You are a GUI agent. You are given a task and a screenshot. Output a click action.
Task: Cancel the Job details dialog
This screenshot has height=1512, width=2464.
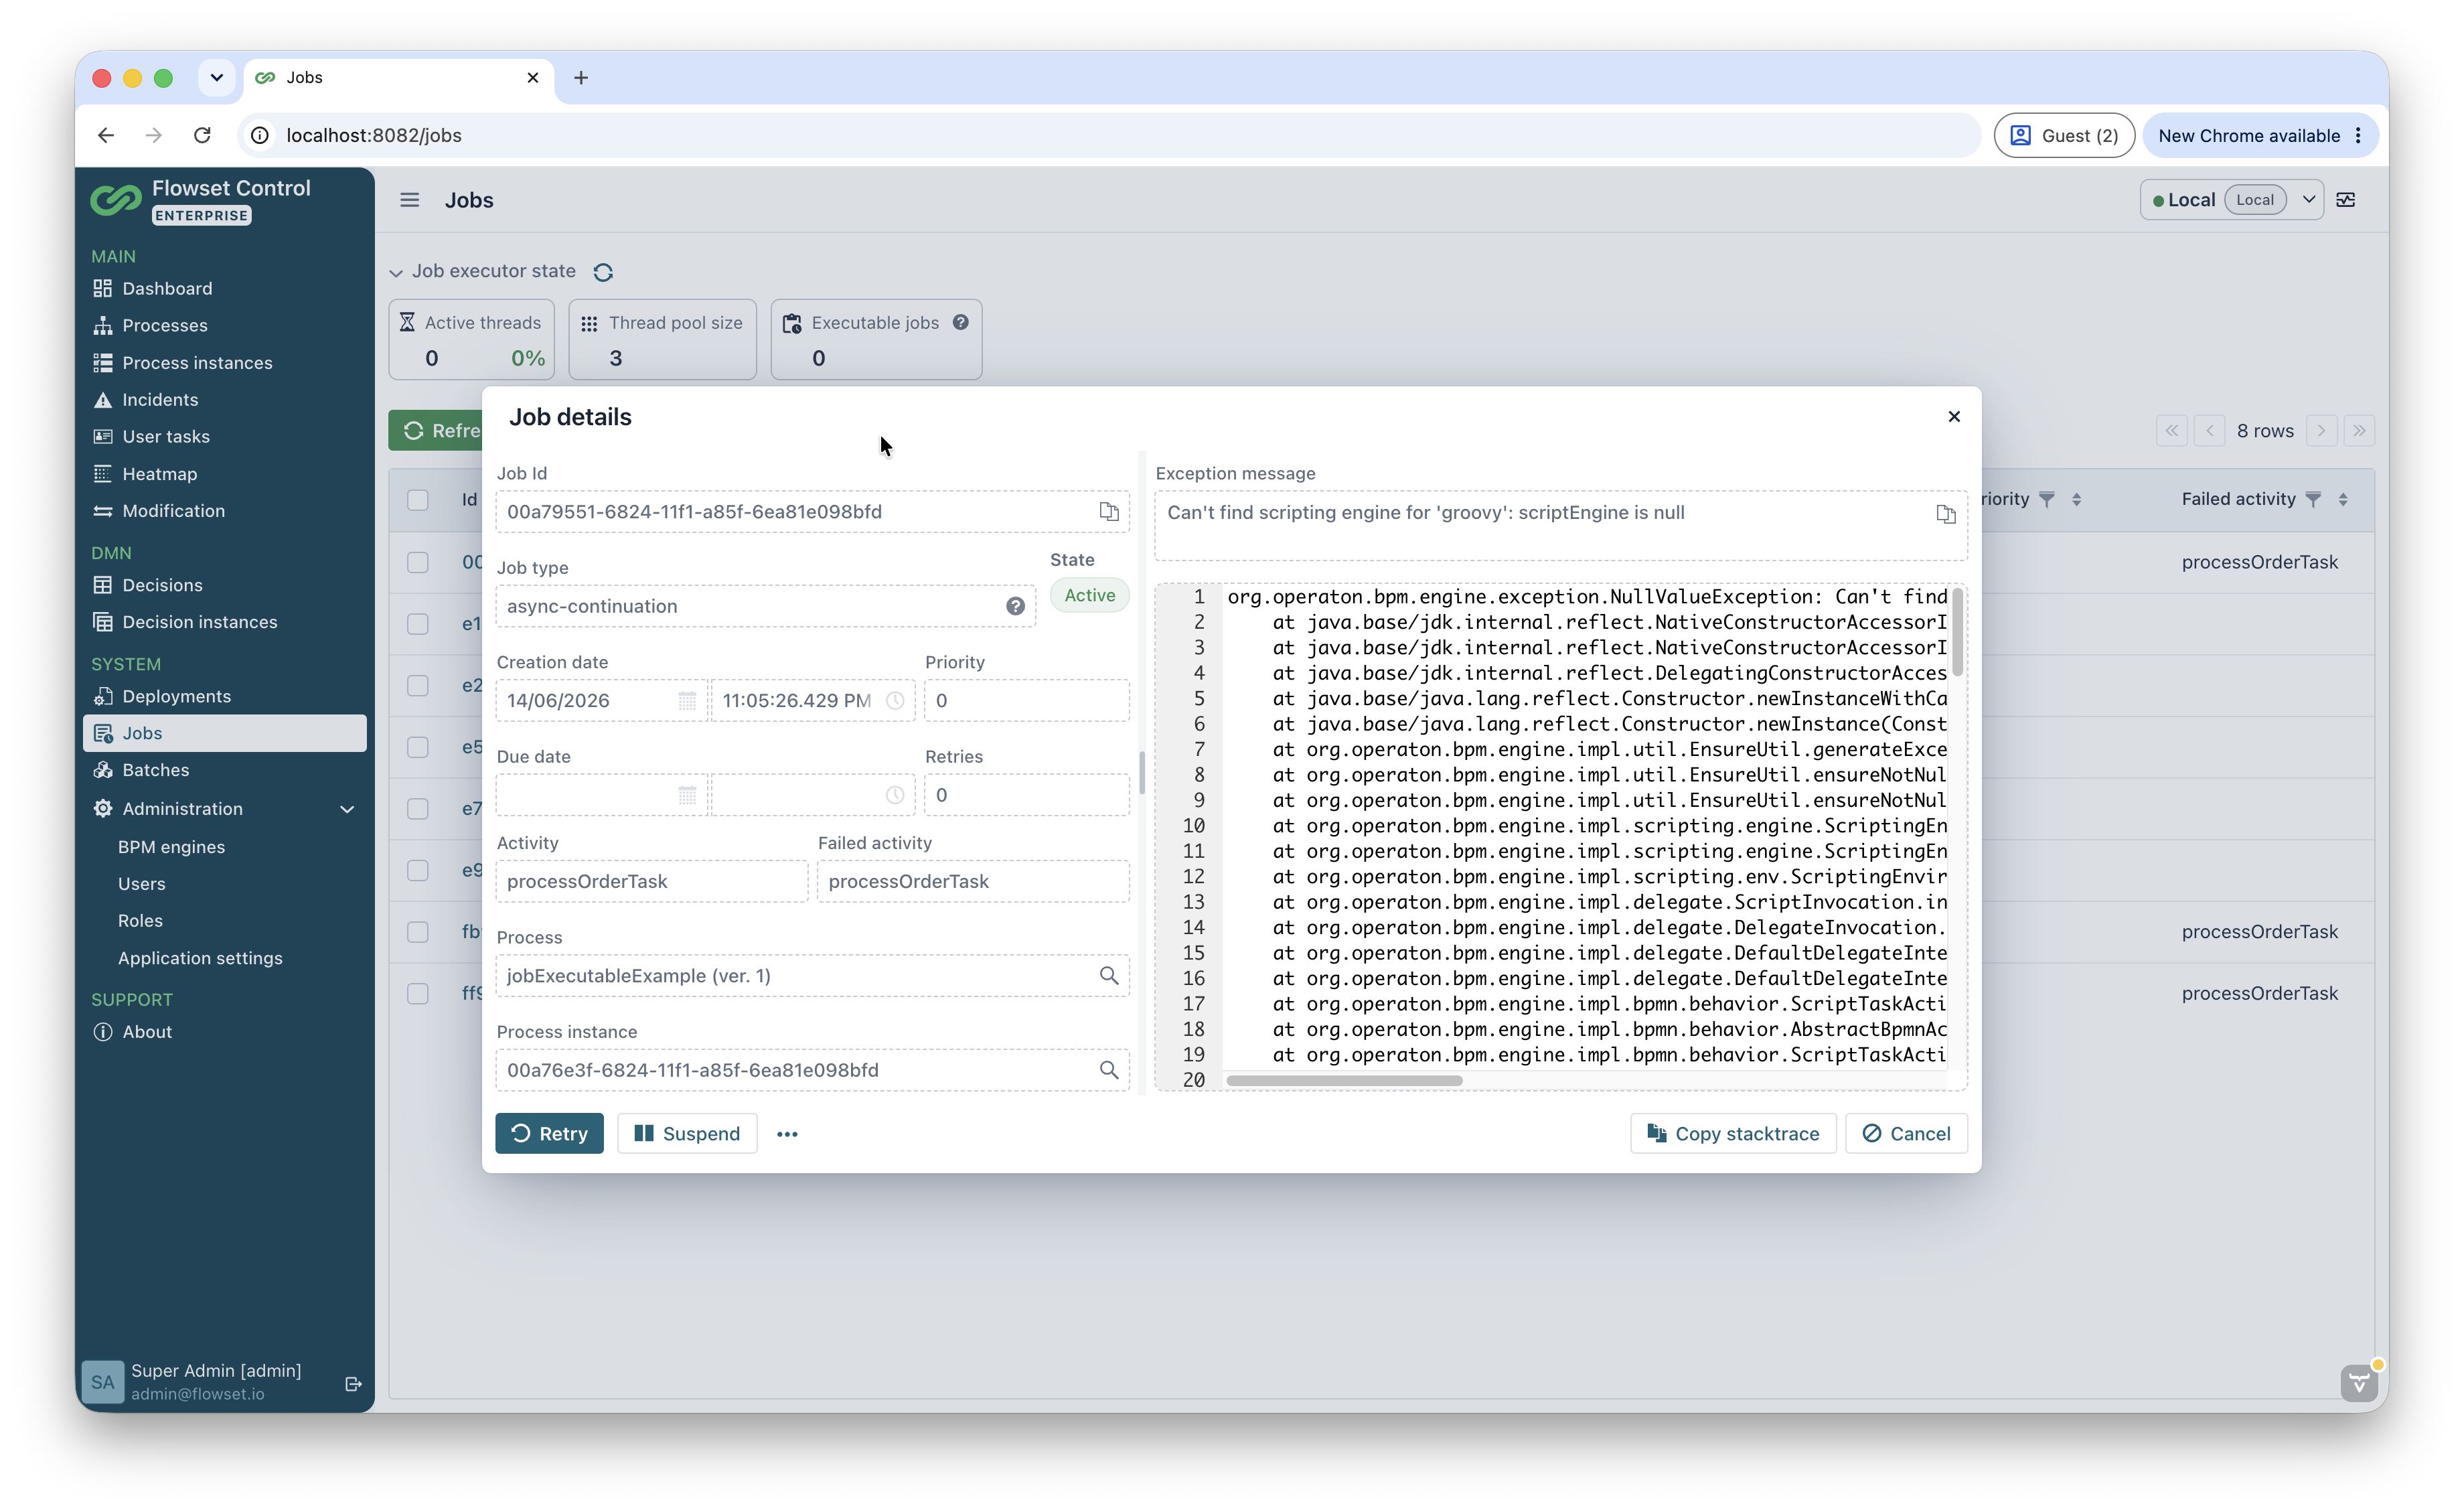tap(1906, 1134)
